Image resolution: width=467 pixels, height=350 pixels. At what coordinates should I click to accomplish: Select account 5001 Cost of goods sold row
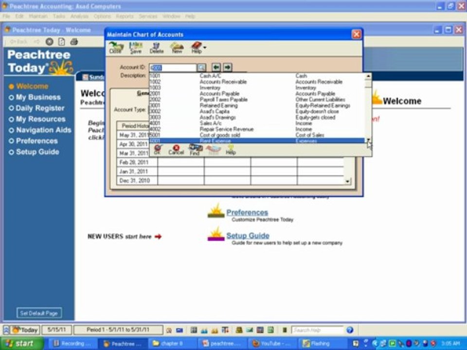point(257,135)
